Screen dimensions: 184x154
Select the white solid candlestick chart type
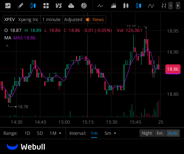tap(126, 6)
